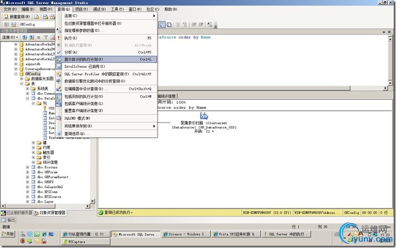
Task: Open the 输出 output tab
Action: point(9,220)
